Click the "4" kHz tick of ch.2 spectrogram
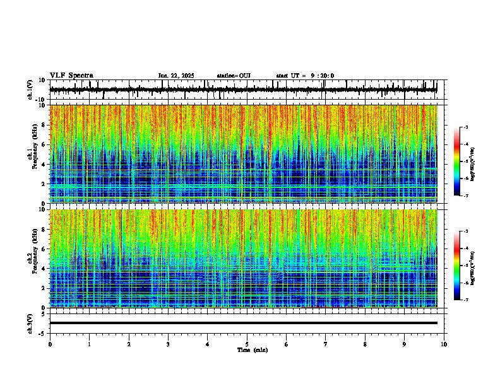This screenshot has width=500, height=386. (44, 269)
